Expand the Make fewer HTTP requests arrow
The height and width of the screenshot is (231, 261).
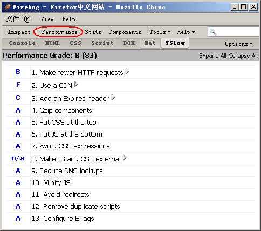pyautogui.click(x=127, y=72)
